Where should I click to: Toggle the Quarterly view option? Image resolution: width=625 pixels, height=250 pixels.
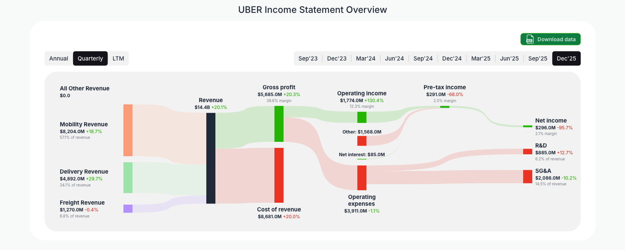(90, 58)
